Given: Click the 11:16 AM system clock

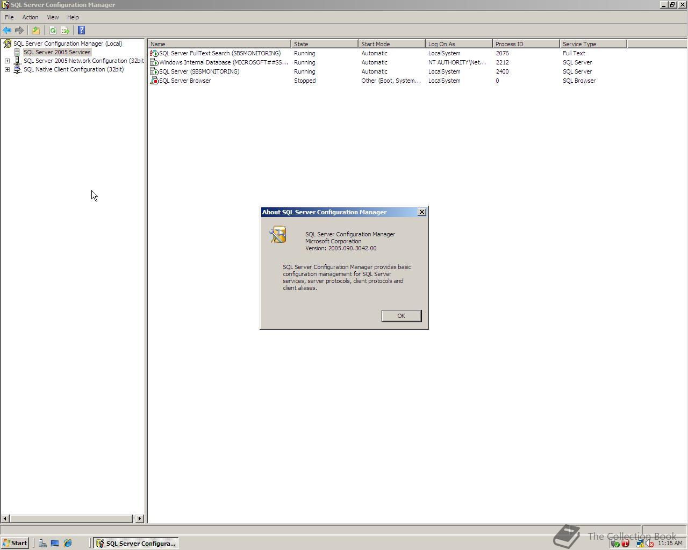Looking at the screenshot, I should [x=670, y=544].
